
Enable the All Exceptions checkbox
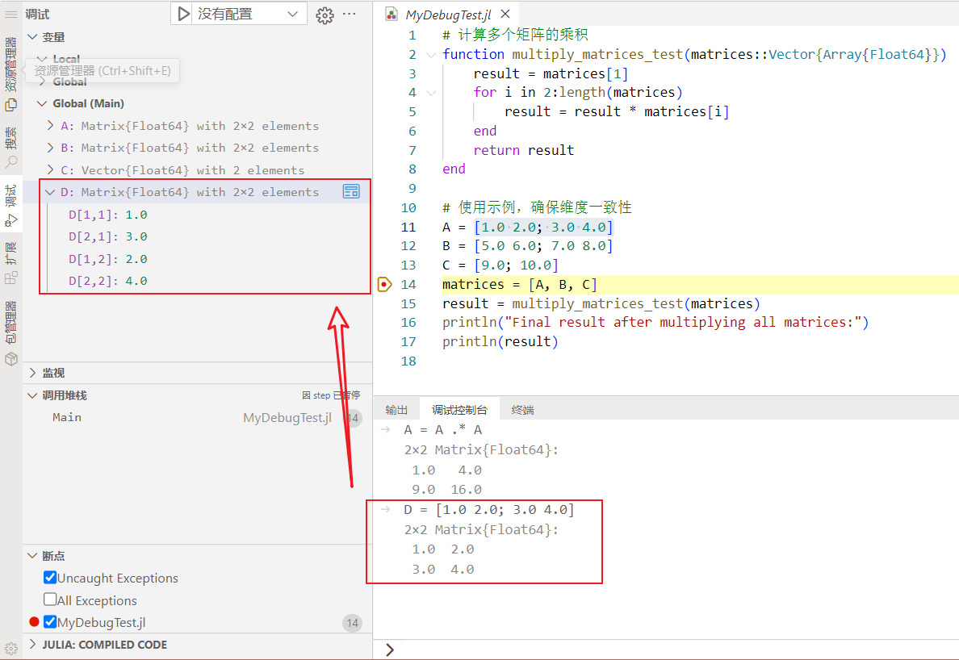50,599
